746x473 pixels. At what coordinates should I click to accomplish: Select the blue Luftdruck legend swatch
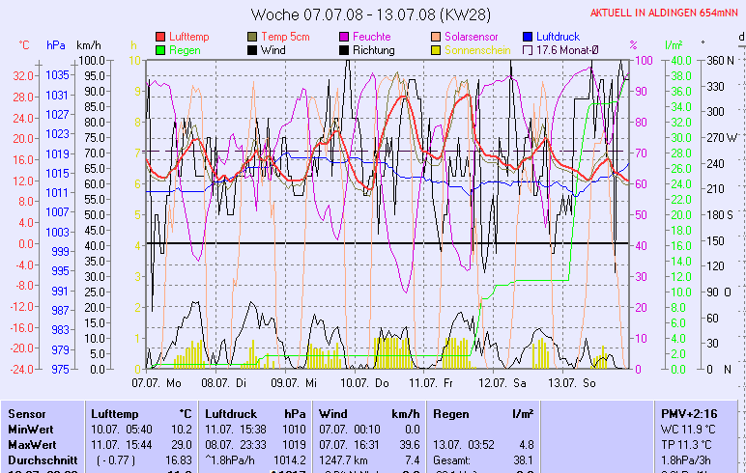[529, 37]
